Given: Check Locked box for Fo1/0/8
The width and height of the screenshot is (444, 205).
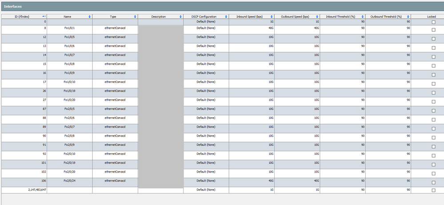Looking at the screenshot, I should click(433, 66).
